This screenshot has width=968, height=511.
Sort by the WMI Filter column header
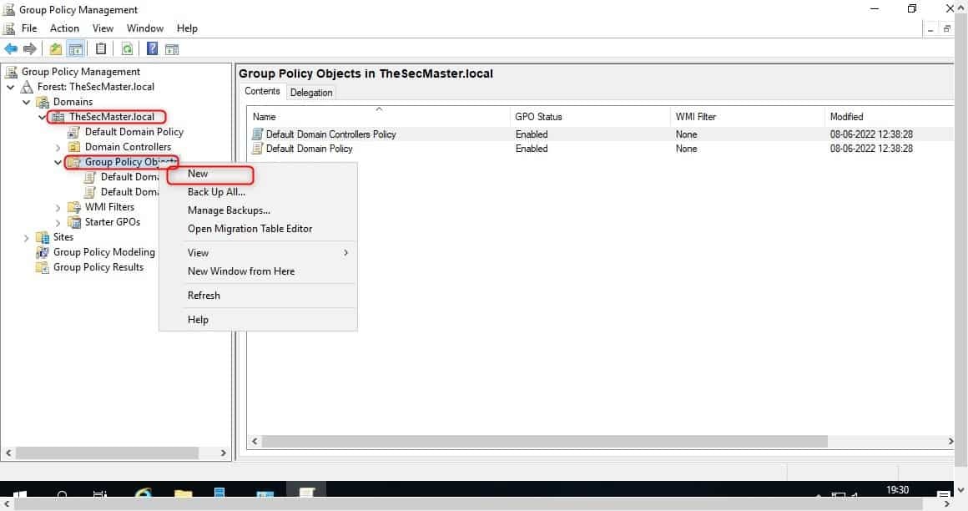click(x=747, y=117)
